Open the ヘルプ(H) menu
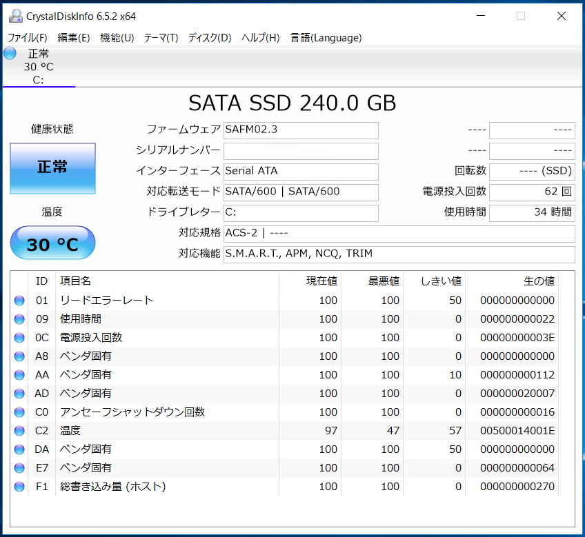Screen dimensions: 585x537 pos(260,38)
